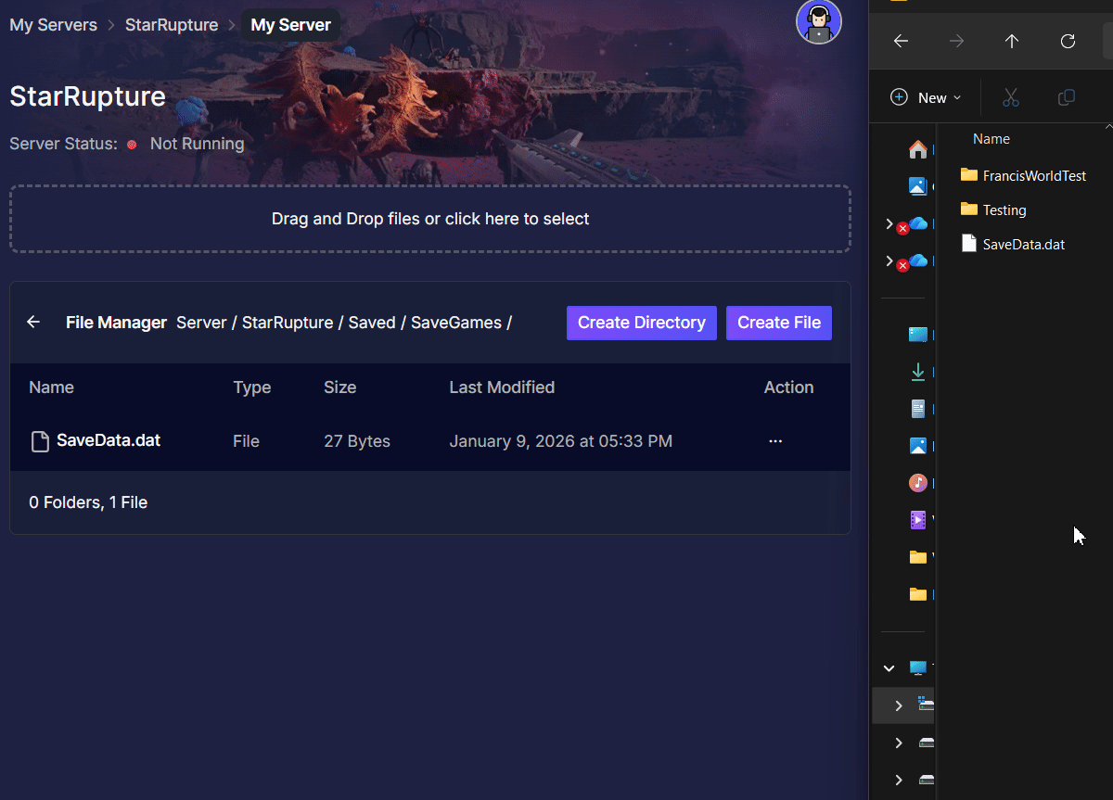
Task: Open the Gallery view in File Explorer
Action: coord(918,185)
